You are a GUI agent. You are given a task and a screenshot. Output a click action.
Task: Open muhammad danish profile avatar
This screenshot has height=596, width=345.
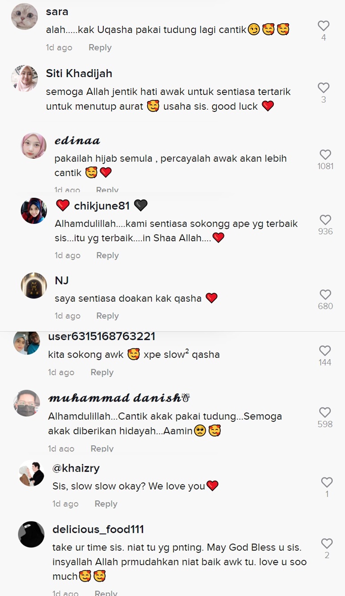[x=27, y=403]
